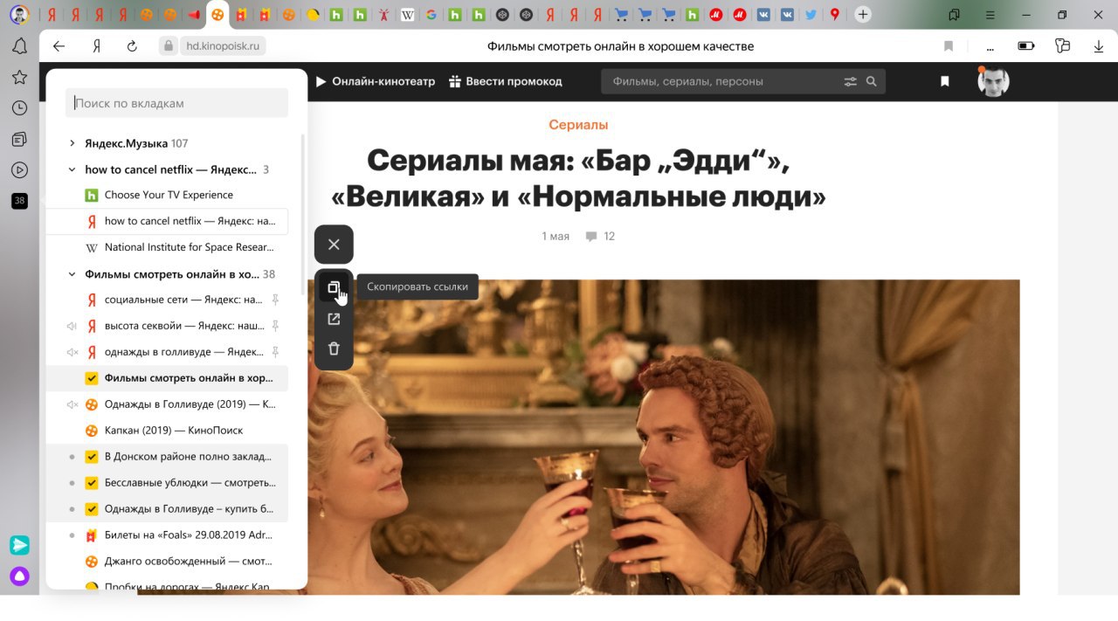Image resolution: width=1118 pixels, height=621 pixels.
Task: Collapse Фильмы смотреть онлайн group
Action: (72, 274)
